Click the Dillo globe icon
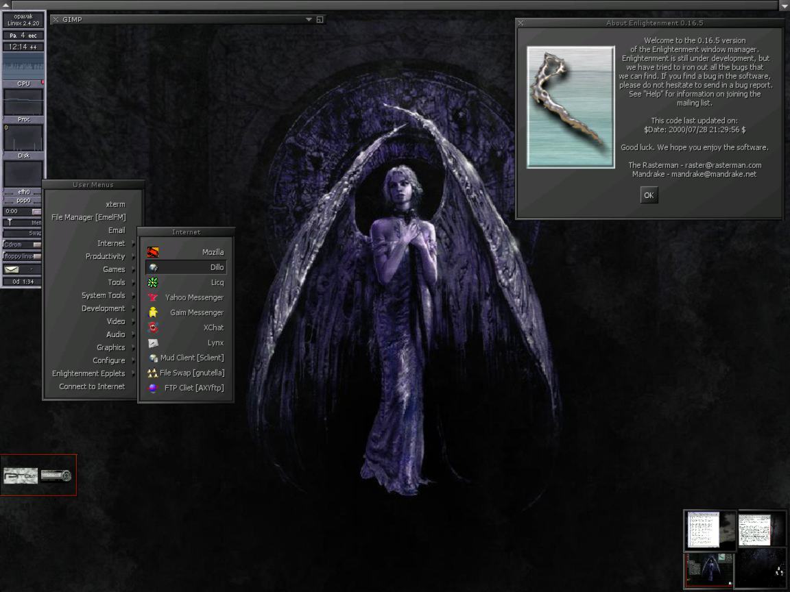 (x=153, y=267)
